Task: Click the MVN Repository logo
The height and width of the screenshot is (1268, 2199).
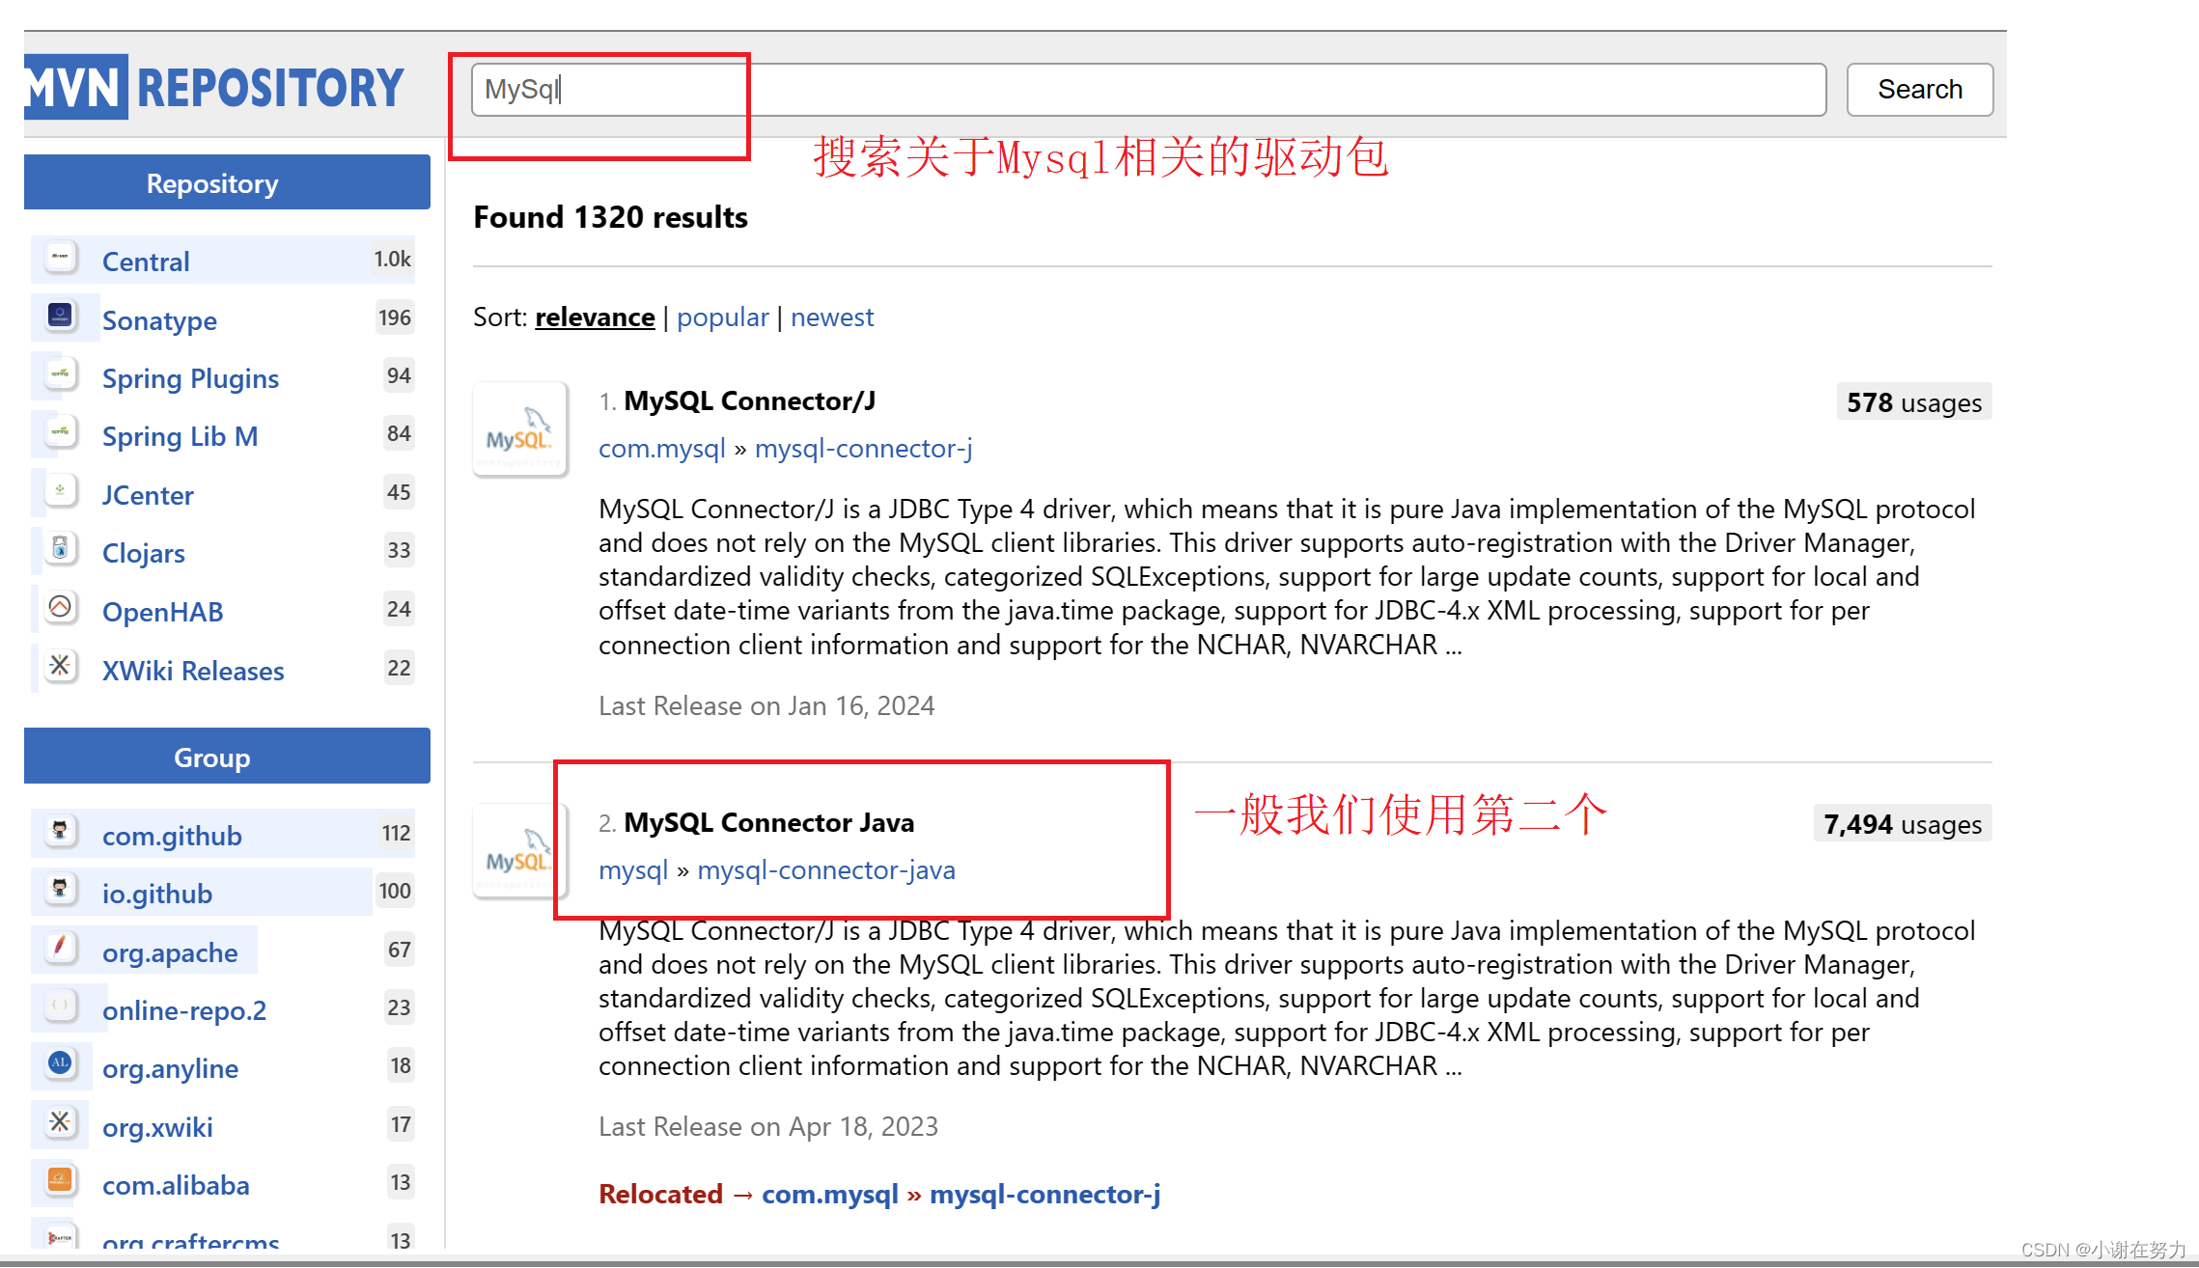Action: coord(214,87)
